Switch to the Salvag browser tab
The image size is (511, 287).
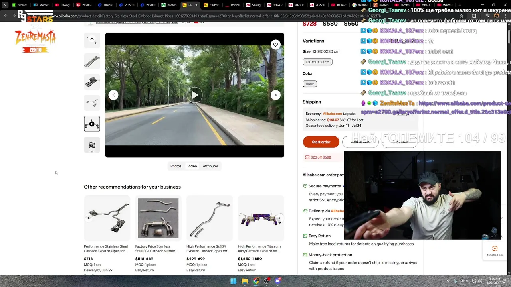pos(254,5)
